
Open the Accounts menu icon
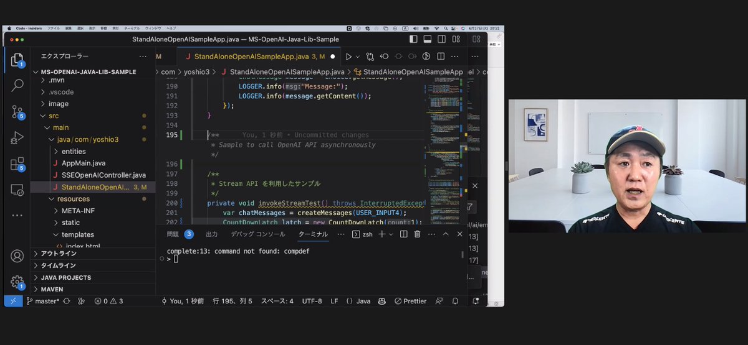coord(17,255)
